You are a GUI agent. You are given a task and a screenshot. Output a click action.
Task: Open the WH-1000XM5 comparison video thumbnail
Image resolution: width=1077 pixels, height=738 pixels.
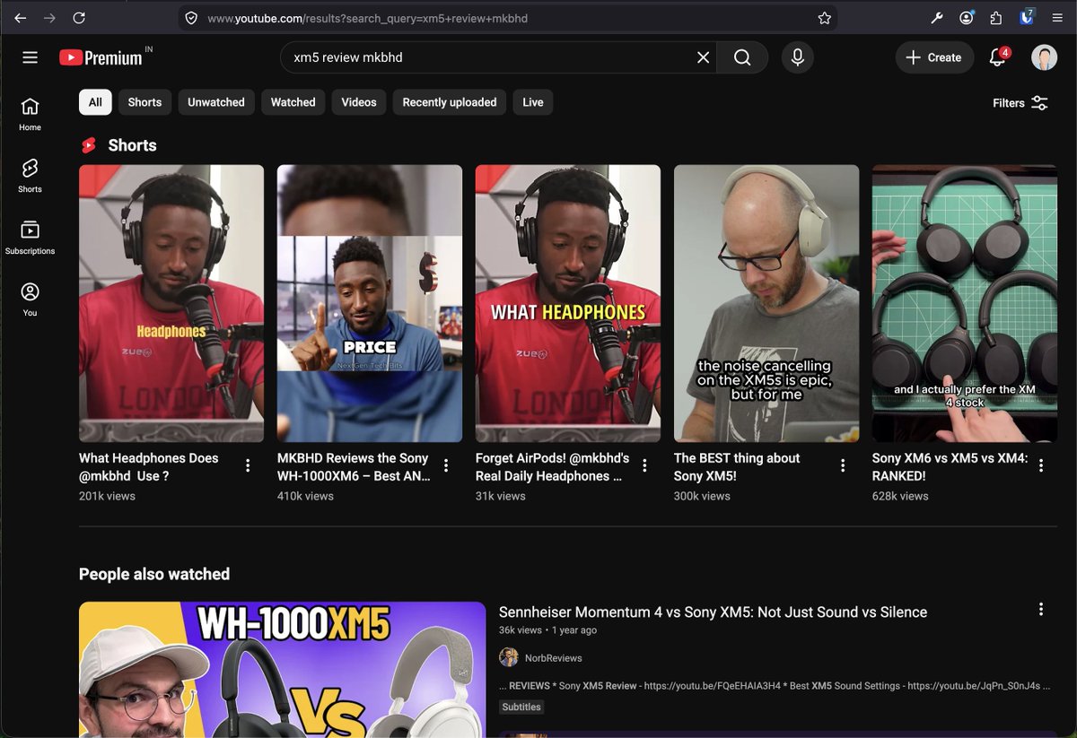pos(282,669)
